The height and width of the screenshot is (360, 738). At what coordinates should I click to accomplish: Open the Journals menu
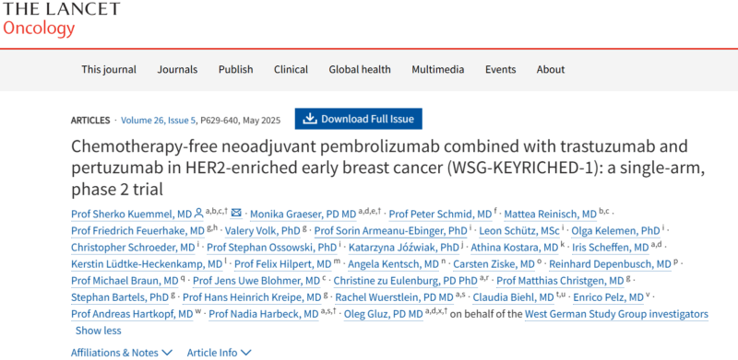(177, 70)
